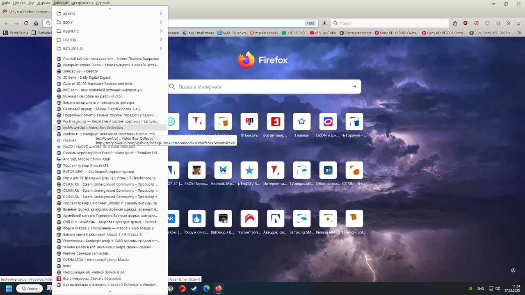
Task: Open the personalize new tab gear
Action: [x=513, y=270]
